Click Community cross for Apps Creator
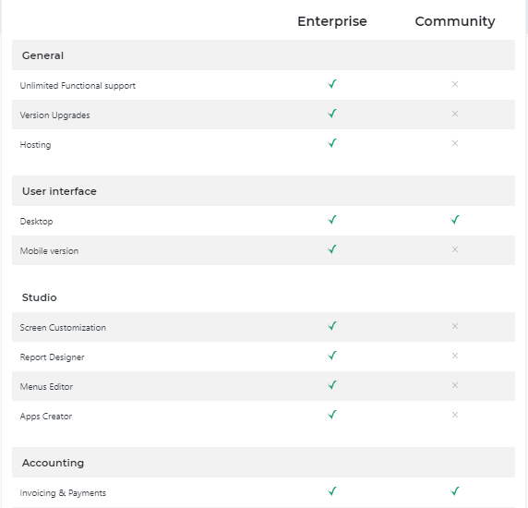 [454, 415]
